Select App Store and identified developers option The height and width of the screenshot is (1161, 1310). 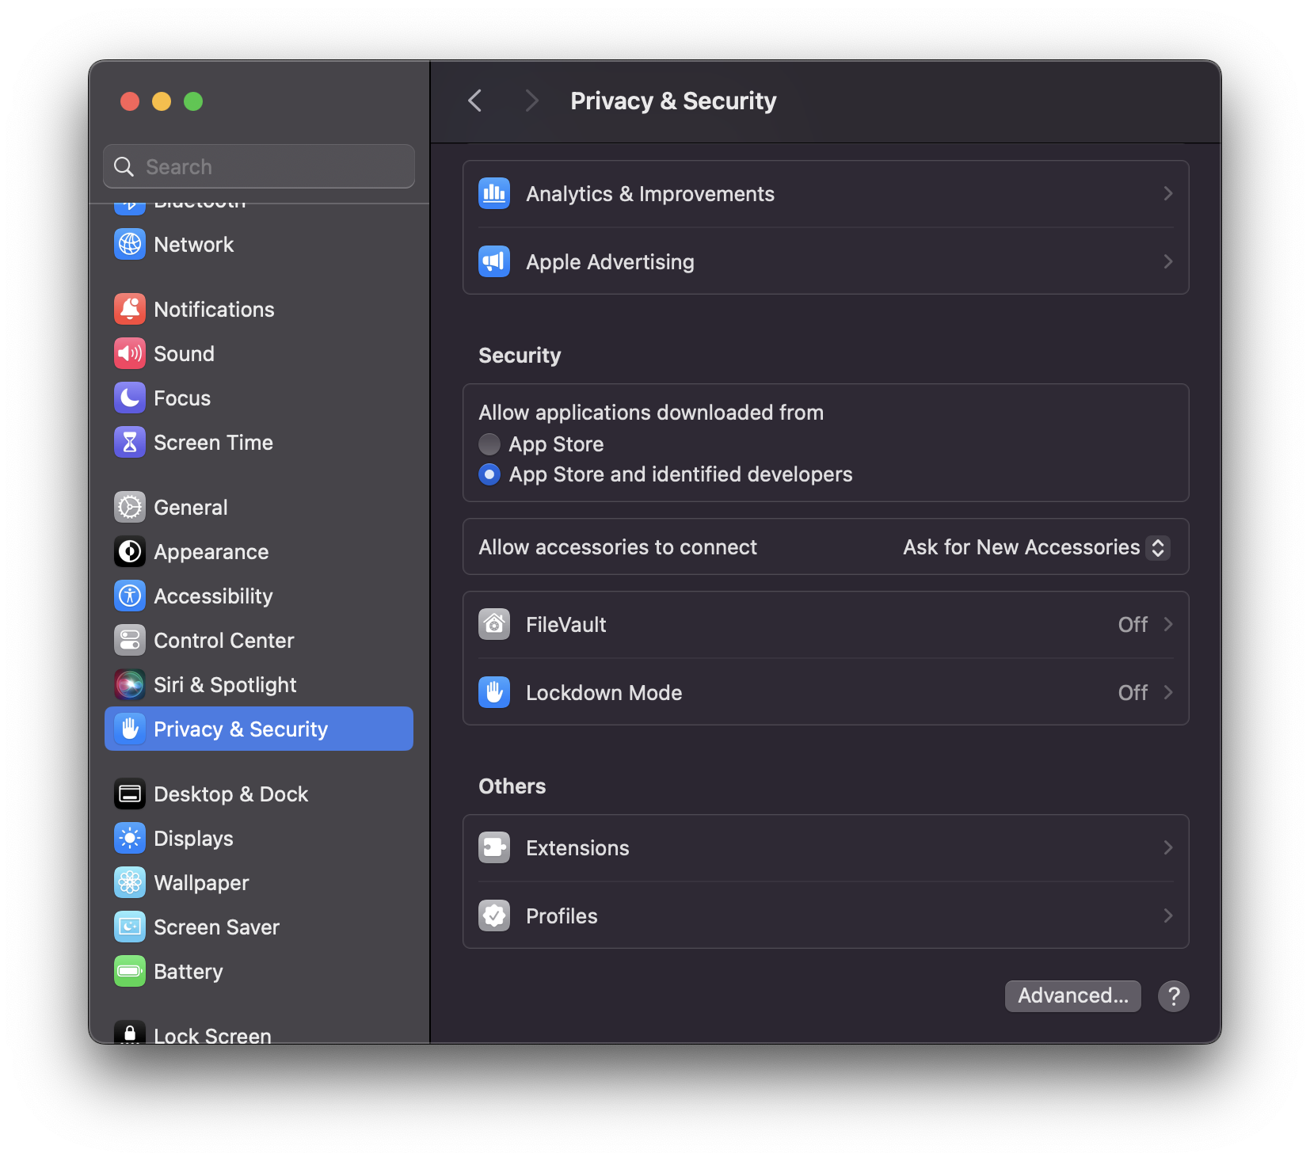pyautogui.click(x=489, y=474)
